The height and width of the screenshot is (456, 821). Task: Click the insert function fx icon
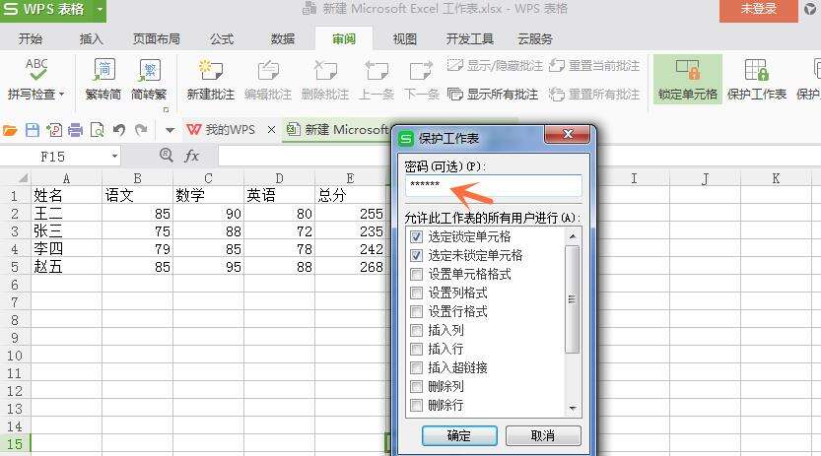click(x=191, y=156)
